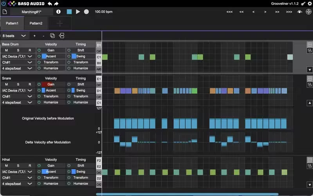Start playback with the play button
Image resolution: width=313 pixels, height=196 pixels.
click(x=78, y=12)
